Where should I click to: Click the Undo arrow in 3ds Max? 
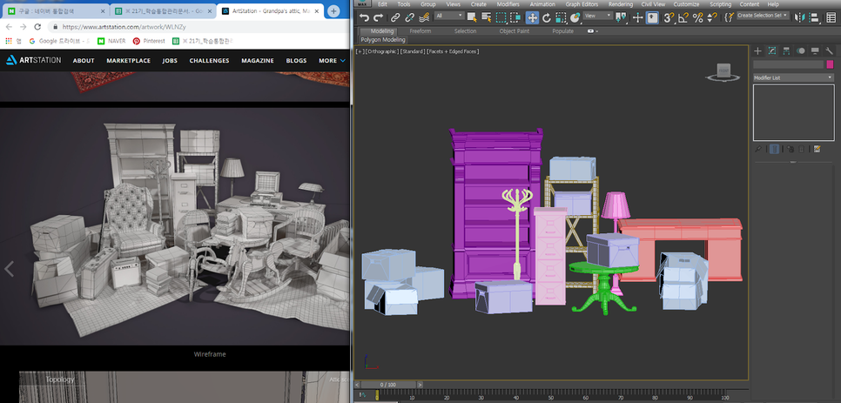364,17
